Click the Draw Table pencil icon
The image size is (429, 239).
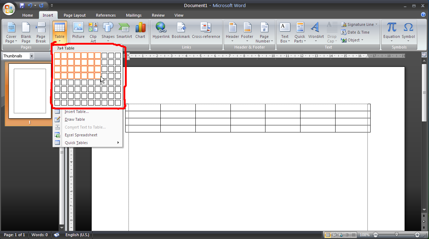click(57, 119)
